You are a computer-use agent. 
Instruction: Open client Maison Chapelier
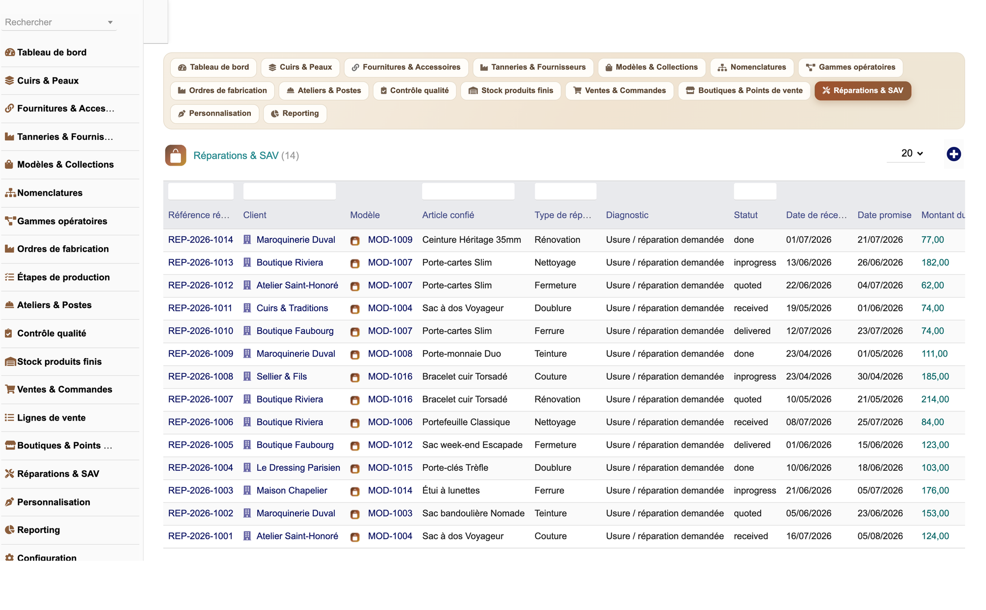pyautogui.click(x=292, y=490)
